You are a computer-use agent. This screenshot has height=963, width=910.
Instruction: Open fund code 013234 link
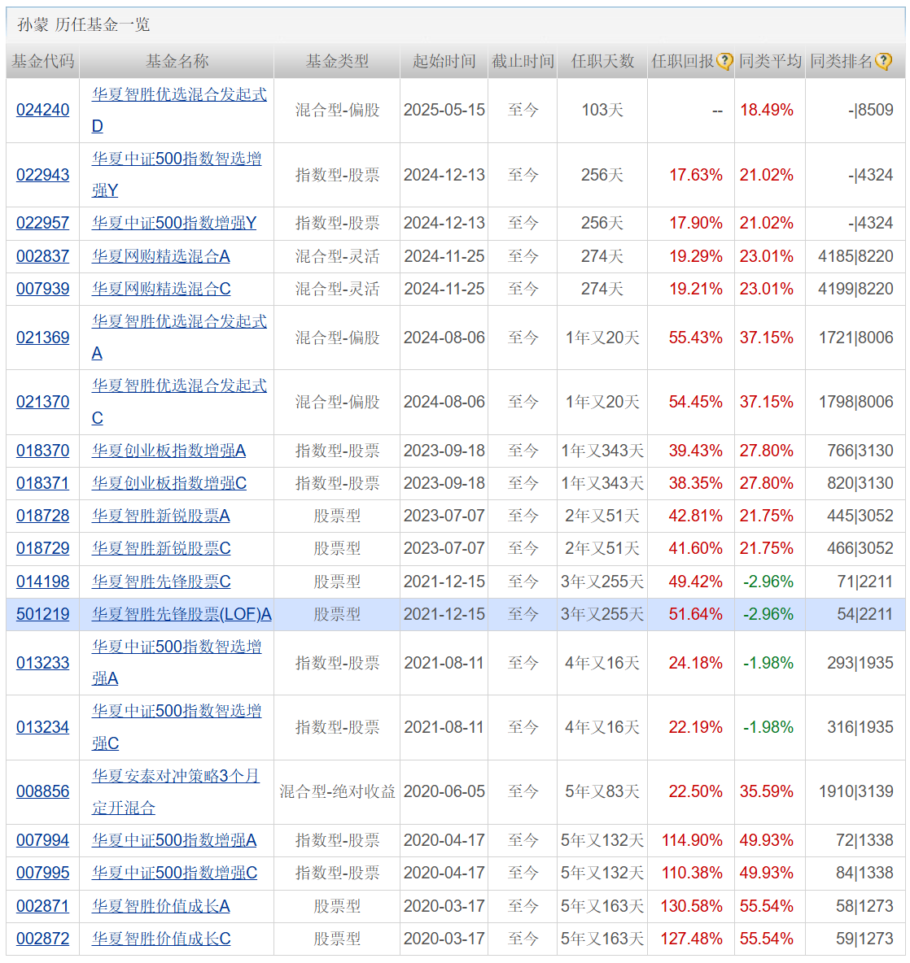42,728
